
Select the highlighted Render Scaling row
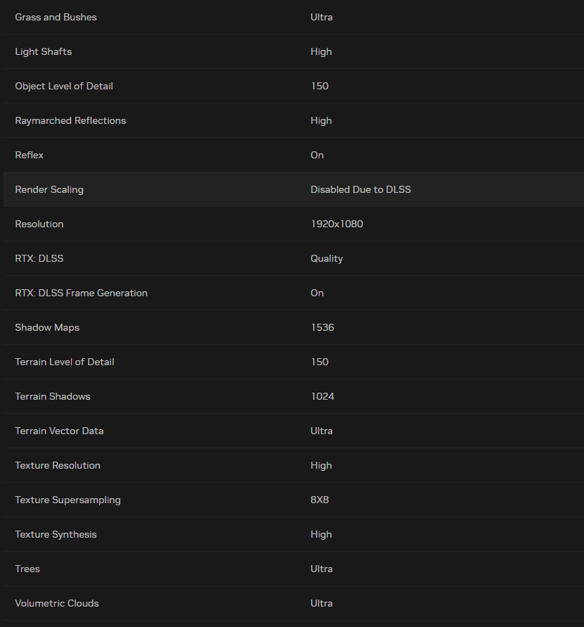click(x=293, y=189)
